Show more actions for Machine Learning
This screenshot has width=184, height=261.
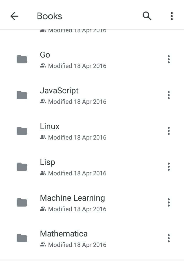[x=168, y=202]
